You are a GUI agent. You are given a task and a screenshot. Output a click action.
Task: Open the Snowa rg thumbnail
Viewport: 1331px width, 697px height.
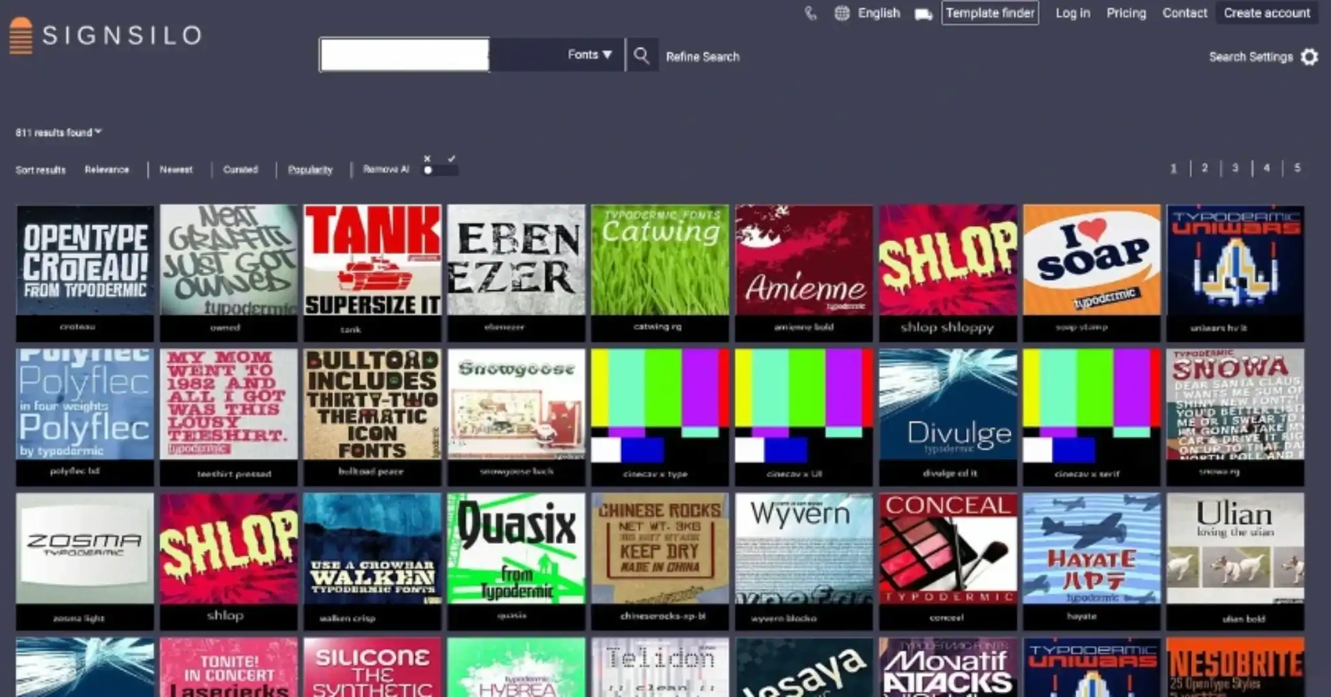point(1235,417)
